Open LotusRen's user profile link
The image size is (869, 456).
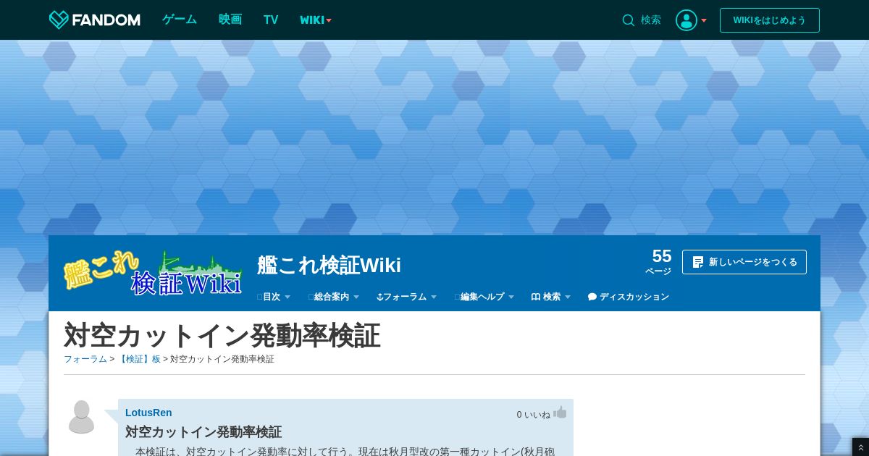[x=148, y=413]
